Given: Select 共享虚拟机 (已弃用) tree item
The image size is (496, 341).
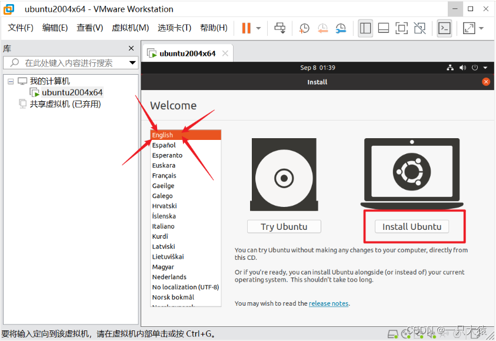Looking at the screenshot, I should click(65, 104).
